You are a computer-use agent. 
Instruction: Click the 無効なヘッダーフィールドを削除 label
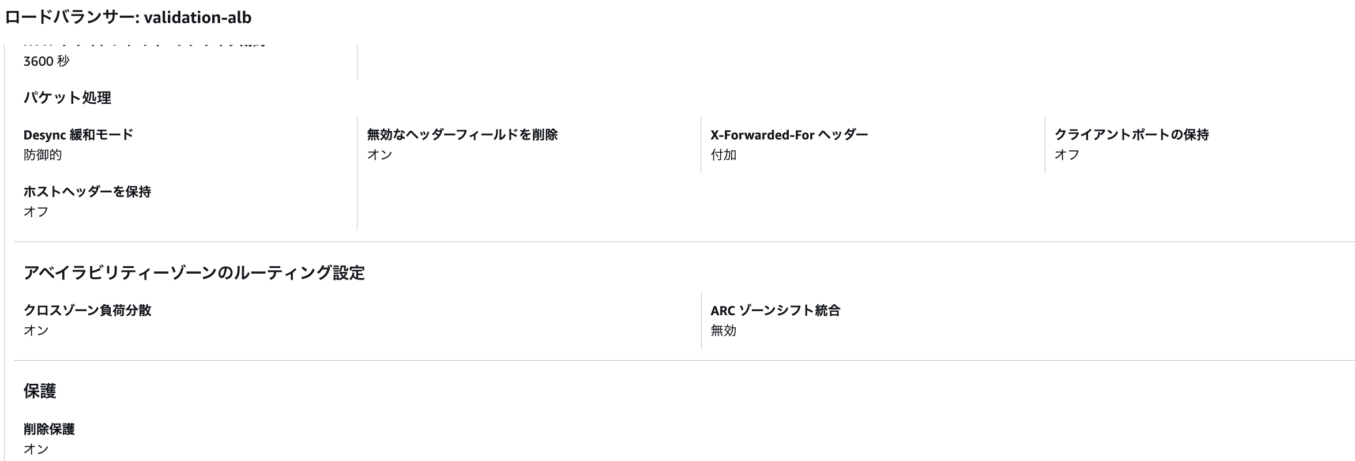tap(462, 135)
